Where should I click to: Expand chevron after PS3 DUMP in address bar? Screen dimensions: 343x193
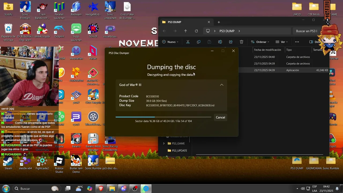[x=239, y=31]
